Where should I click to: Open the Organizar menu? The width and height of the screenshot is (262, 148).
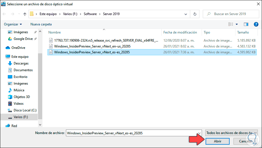[13, 24]
